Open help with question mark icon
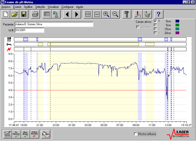Viewport: 196px width, 141px height. pyautogui.click(x=158, y=14)
